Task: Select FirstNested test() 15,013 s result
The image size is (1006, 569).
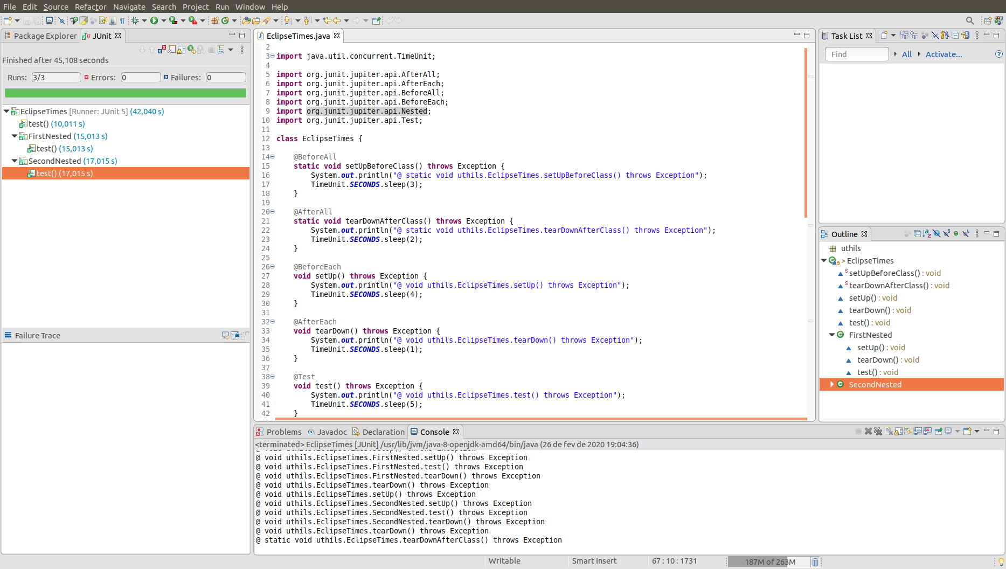Action: coord(65,149)
